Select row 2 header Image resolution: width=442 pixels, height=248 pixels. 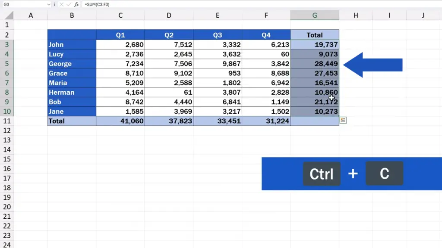[x=7, y=35]
